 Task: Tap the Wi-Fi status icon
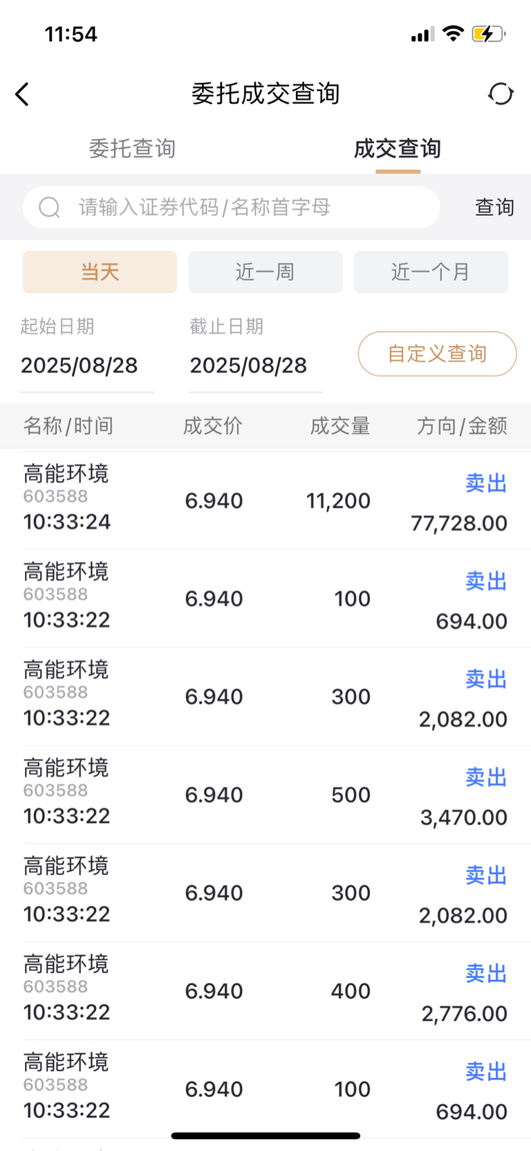tap(453, 33)
